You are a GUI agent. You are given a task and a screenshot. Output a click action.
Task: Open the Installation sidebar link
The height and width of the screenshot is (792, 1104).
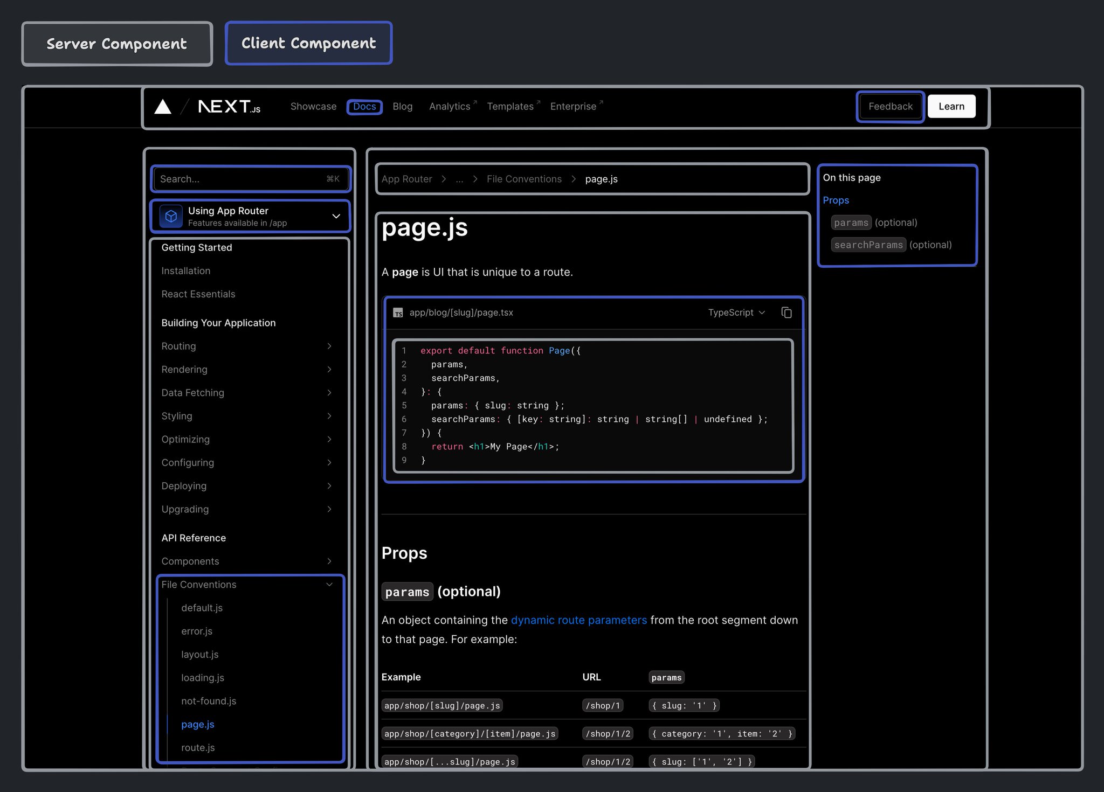[x=186, y=271]
